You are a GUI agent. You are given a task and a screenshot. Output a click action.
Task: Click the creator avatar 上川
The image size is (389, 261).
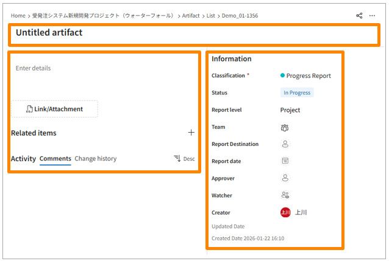[285, 212]
